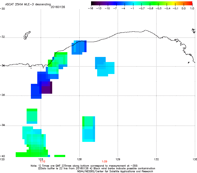
Task: Select the date label 20160126
Action: pyautogui.click(x=58, y=7)
